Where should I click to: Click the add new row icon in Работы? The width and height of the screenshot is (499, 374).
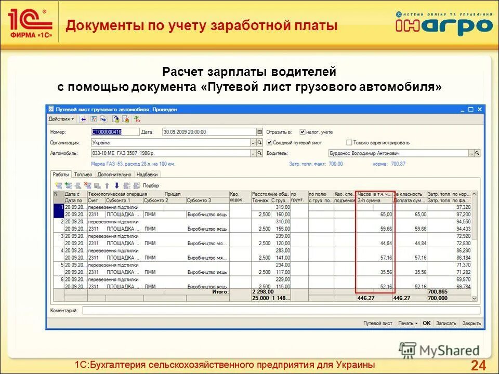58,185
